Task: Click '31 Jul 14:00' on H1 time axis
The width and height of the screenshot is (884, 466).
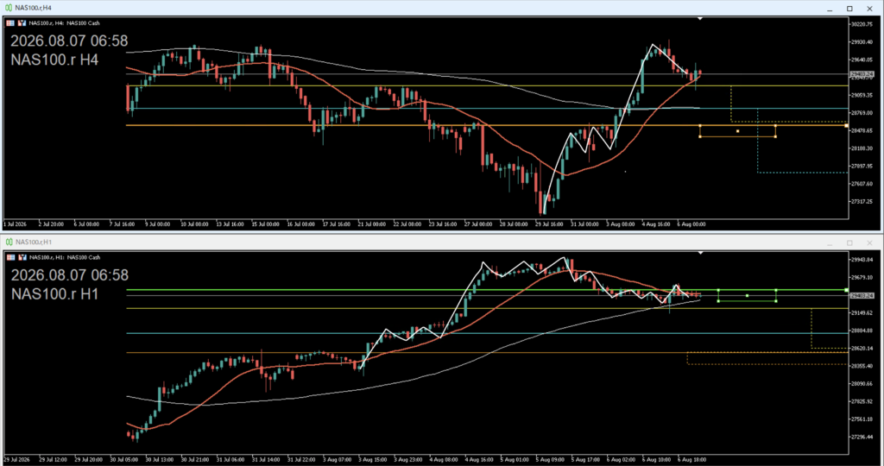Action: tap(266, 460)
